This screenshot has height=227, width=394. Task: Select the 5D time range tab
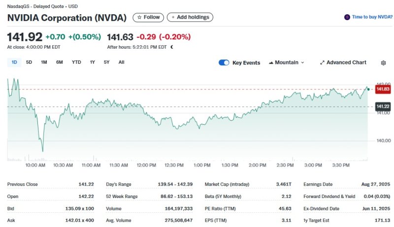point(29,62)
